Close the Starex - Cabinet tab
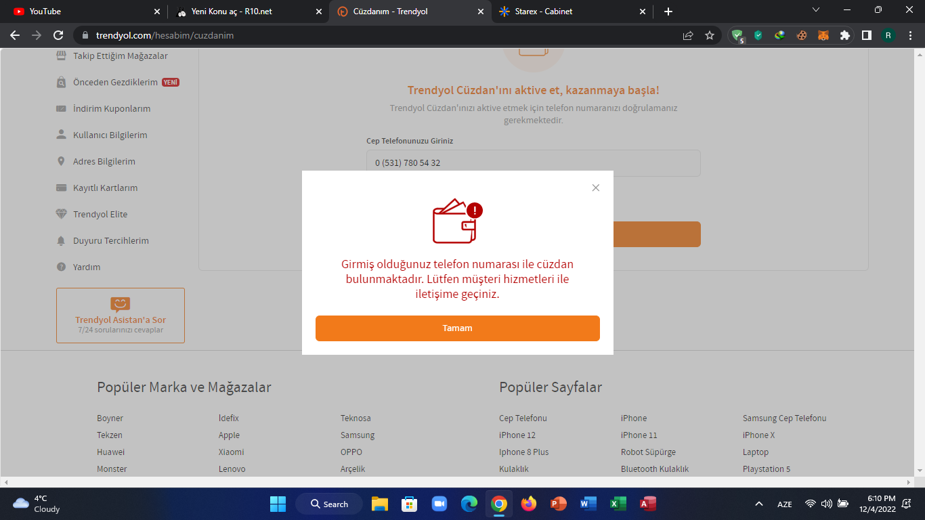Image resolution: width=925 pixels, height=520 pixels. click(643, 12)
